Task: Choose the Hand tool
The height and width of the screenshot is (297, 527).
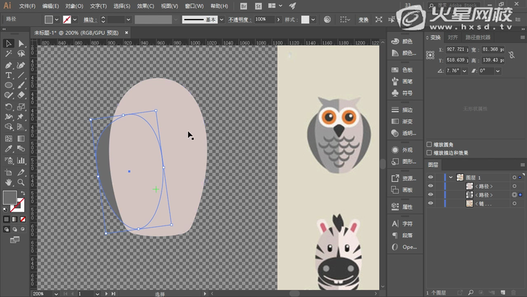Action: pyautogui.click(x=8, y=183)
